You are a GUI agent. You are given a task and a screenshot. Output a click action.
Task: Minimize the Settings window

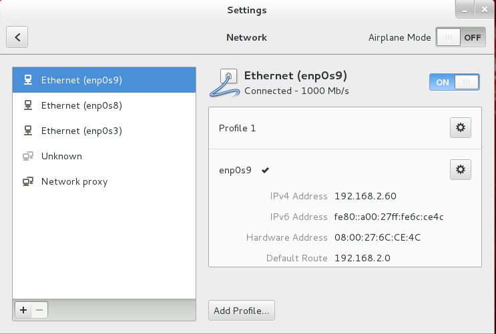click(x=465, y=9)
